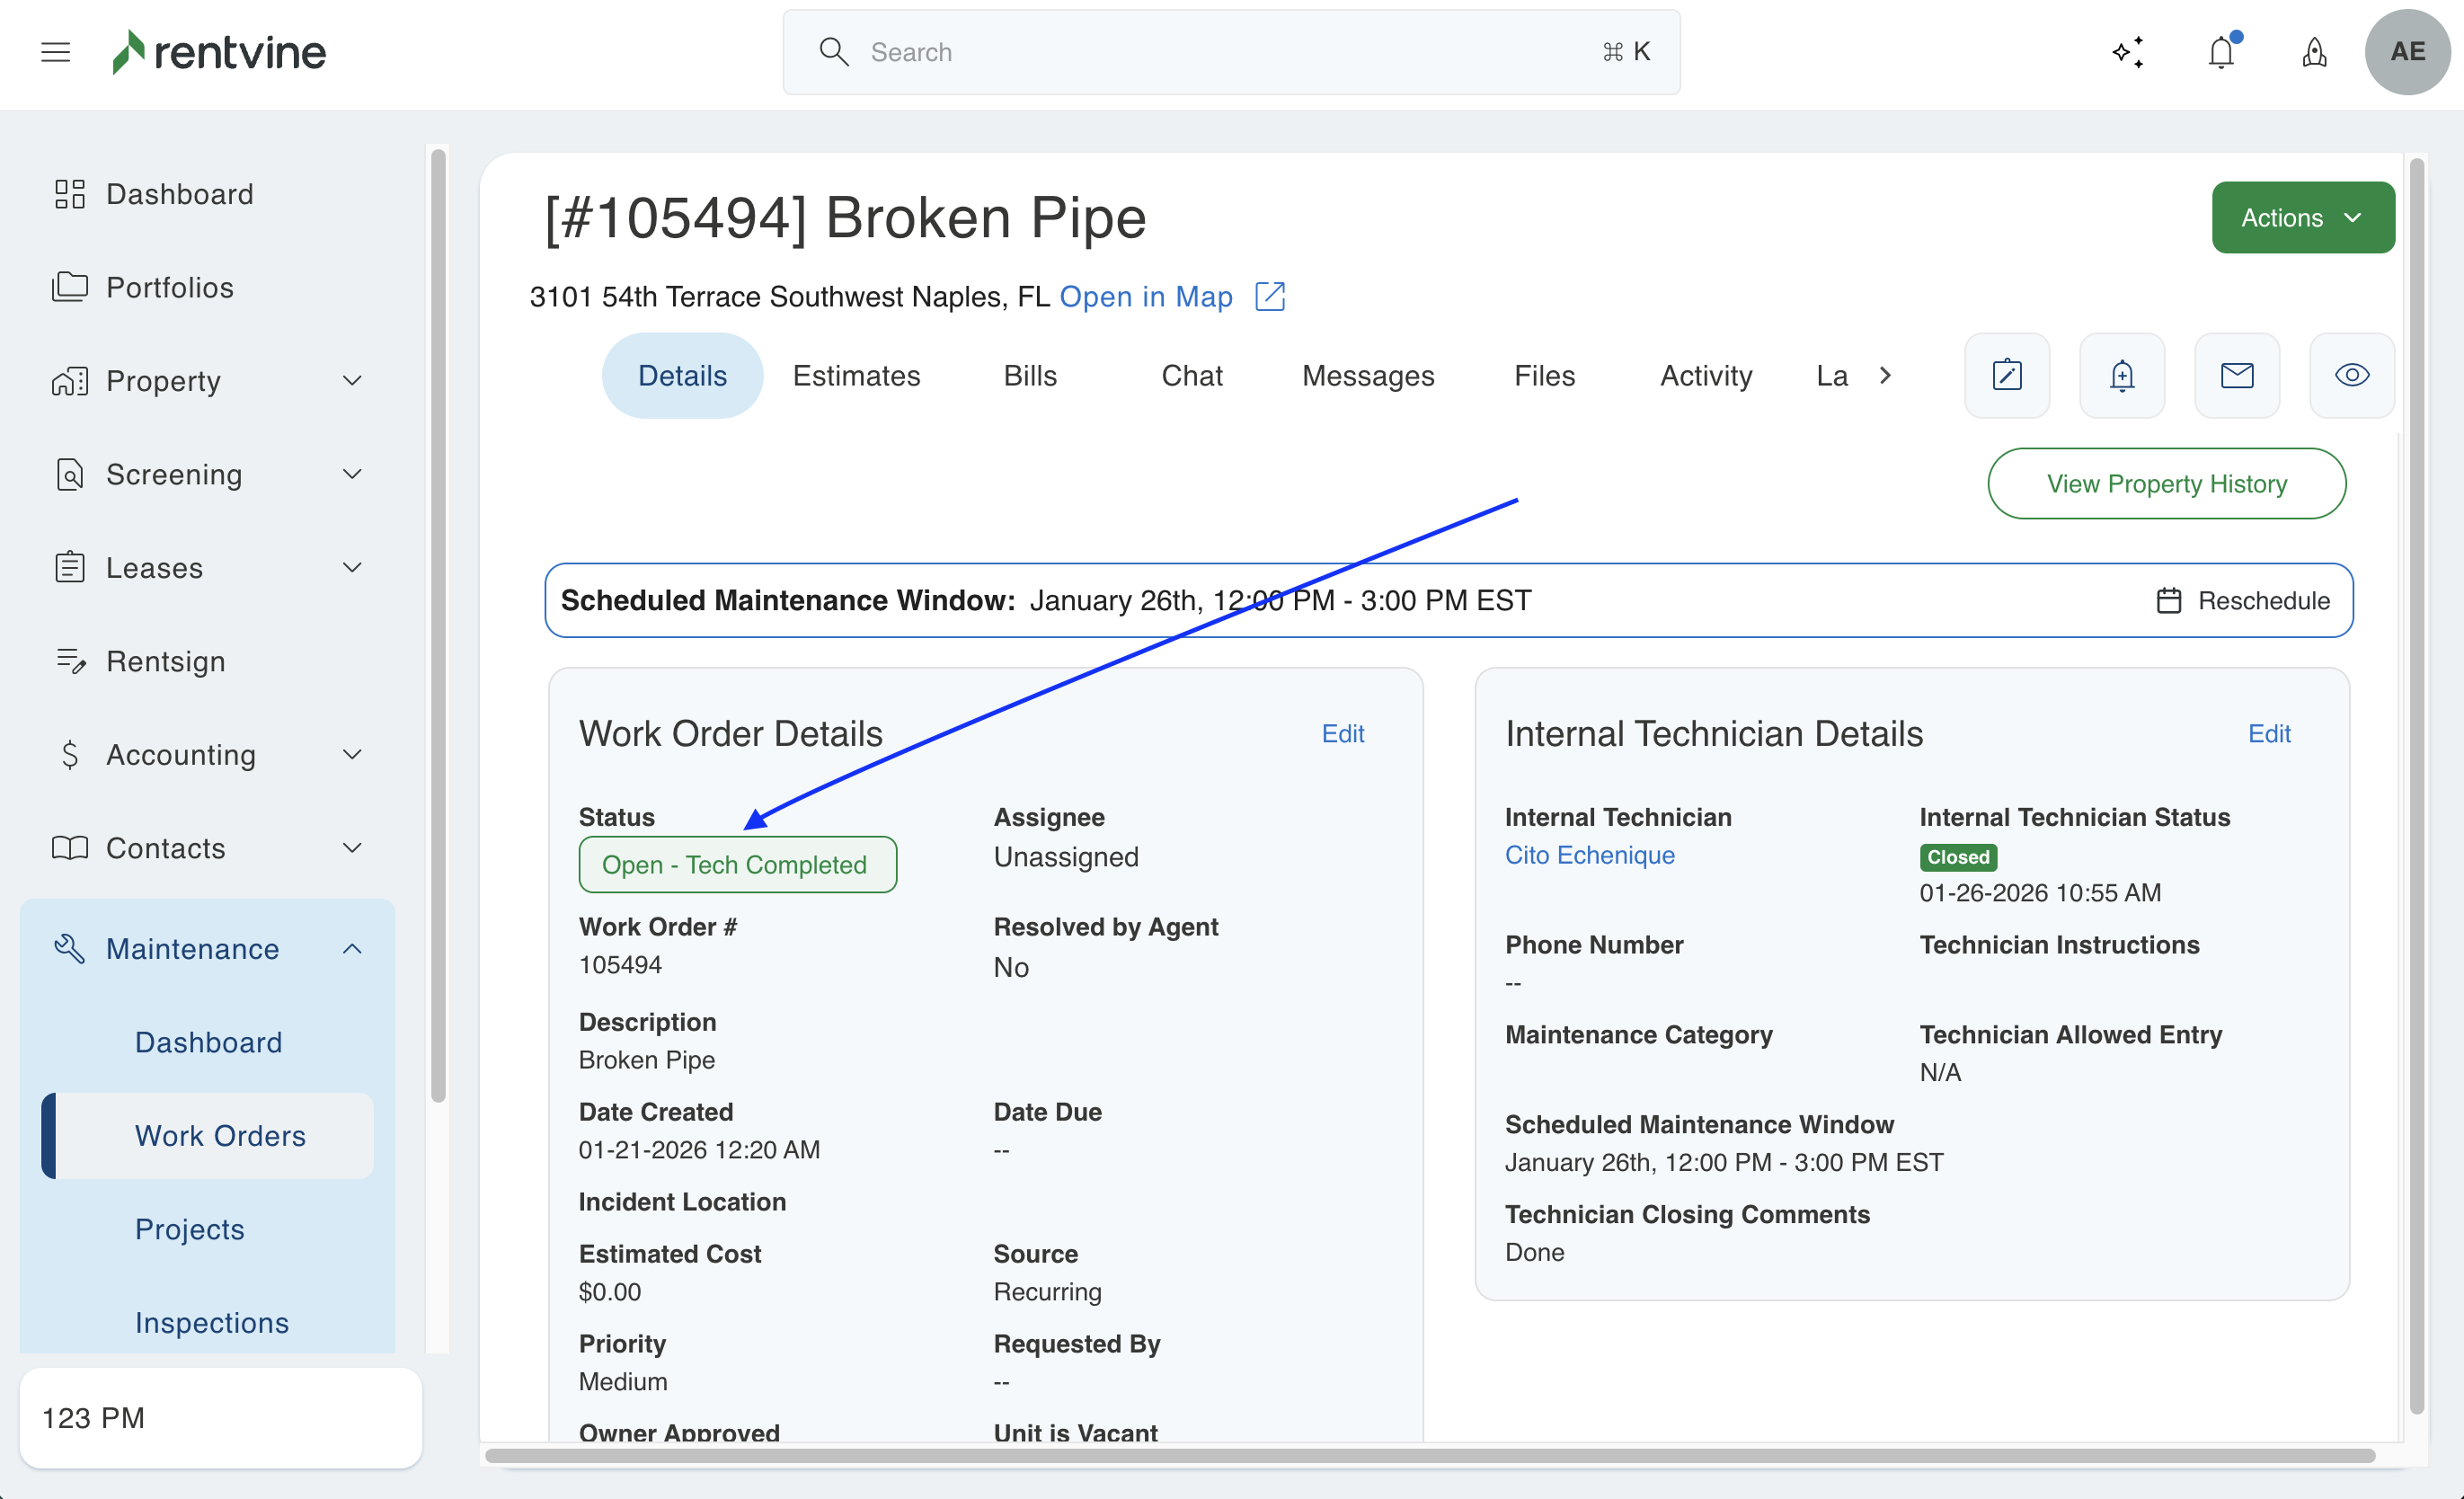Click the rocket icon in top bar
The height and width of the screenshot is (1499, 2464).
coord(2314,52)
